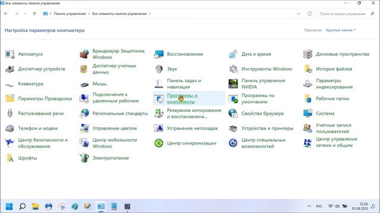Expand the address bar history dropdown
Image resolution: width=380 pixels, height=213 pixels.
[x=299, y=14]
